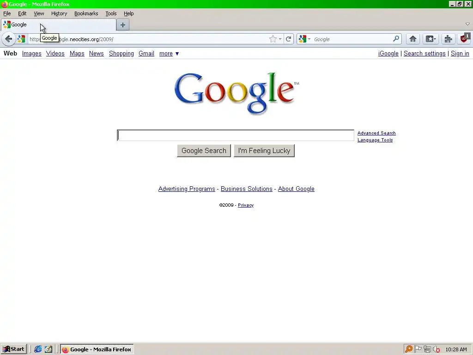Open the iGoogle link
The width and height of the screenshot is (473, 355).
tap(388, 54)
